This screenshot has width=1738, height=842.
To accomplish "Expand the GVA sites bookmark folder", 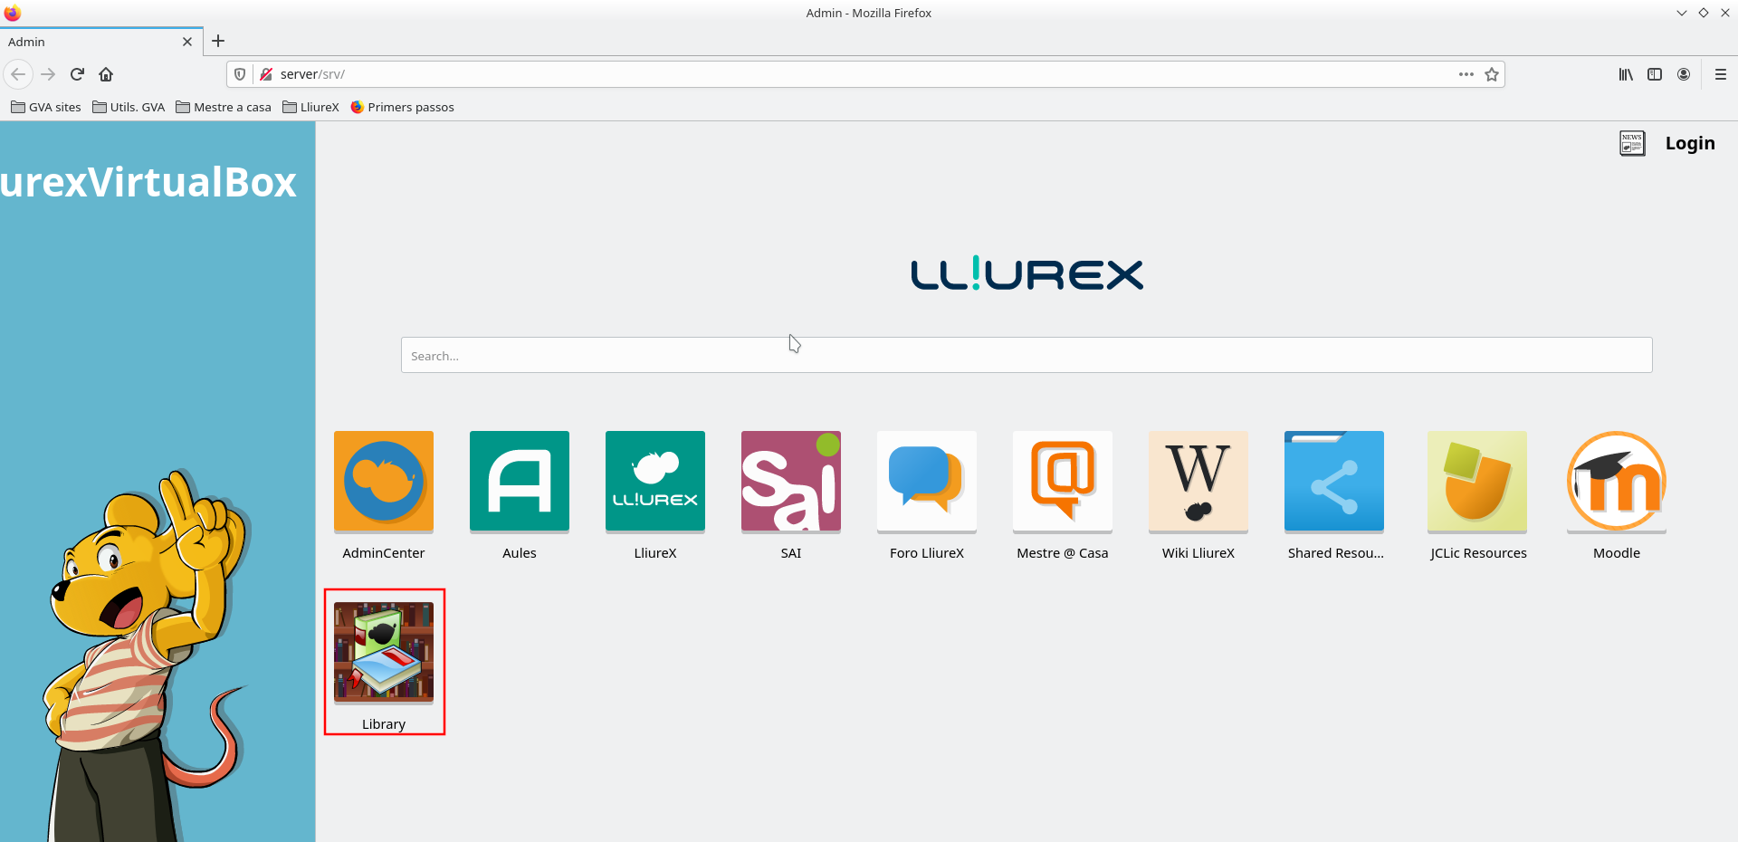I will pos(46,107).
